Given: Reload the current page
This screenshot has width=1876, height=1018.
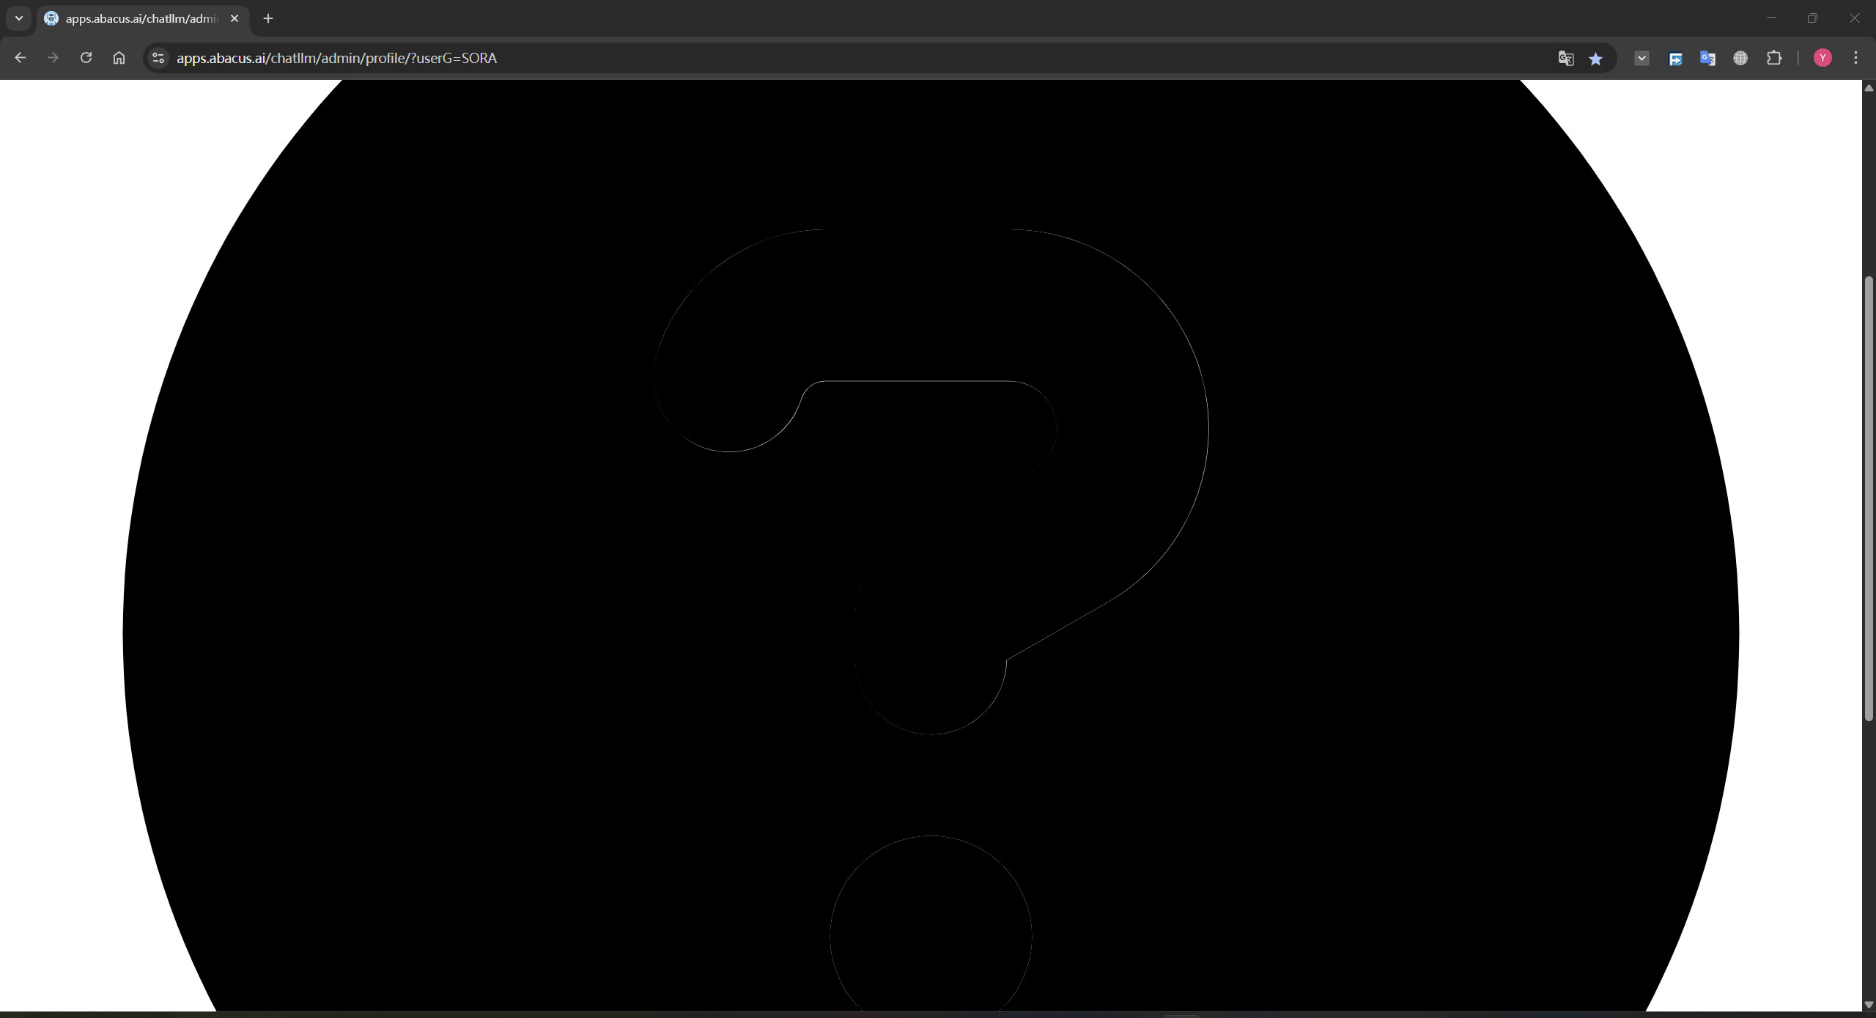Looking at the screenshot, I should (86, 58).
